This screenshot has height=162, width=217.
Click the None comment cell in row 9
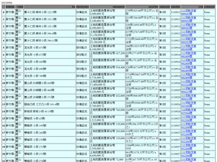(x=209, y=76)
